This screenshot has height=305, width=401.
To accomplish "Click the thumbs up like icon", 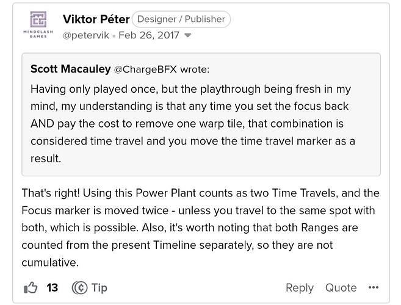I will pyautogui.click(x=31, y=287).
